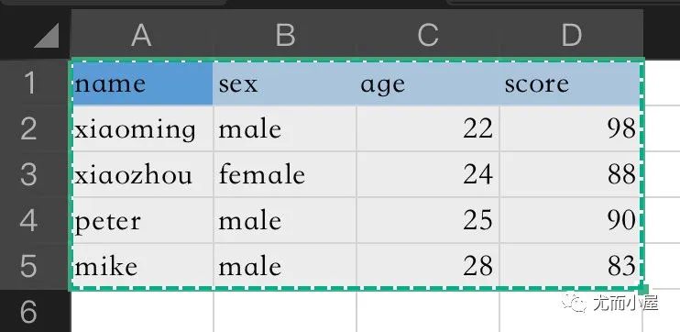Click the select-all triangle corner icon
The height and width of the screenshot is (332, 680).
46,36
